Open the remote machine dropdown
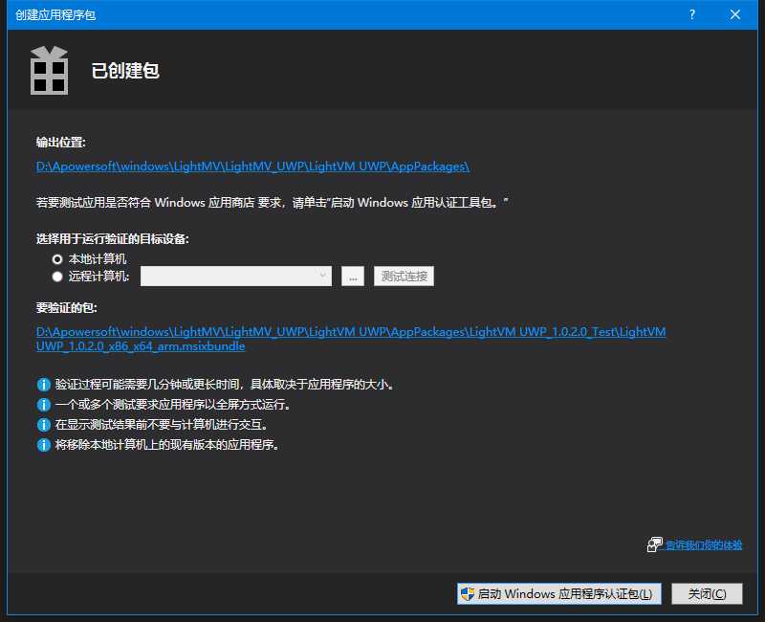This screenshot has height=622, width=765. pyautogui.click(x=235, y=276)
